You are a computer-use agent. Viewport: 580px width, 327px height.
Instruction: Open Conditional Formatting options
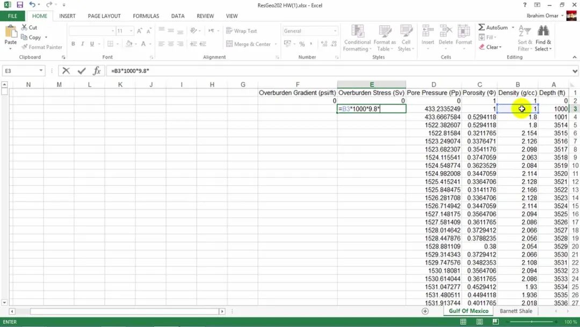(x=357, y=38)
